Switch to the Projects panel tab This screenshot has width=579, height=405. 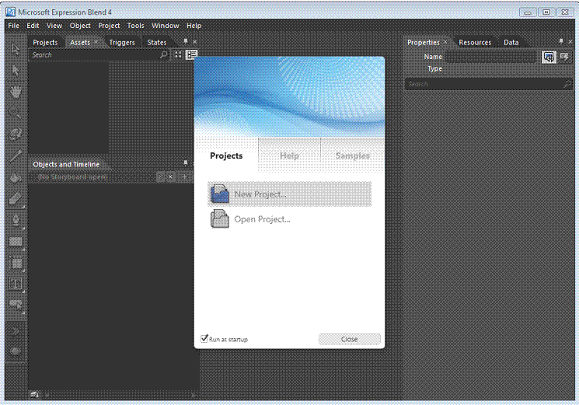pyautogui.click(x=45, y=42)
